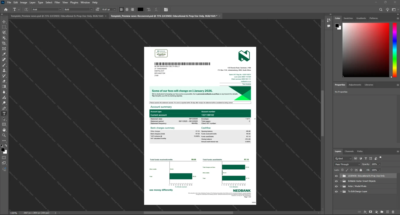Select the Eyedropper tool
The width and height of the screenshot is (400, 215).
4,54
